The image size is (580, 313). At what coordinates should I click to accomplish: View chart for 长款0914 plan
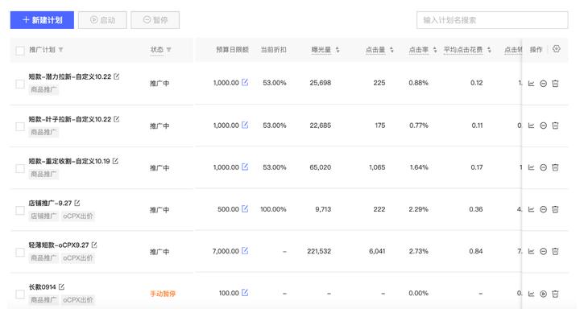531,294
